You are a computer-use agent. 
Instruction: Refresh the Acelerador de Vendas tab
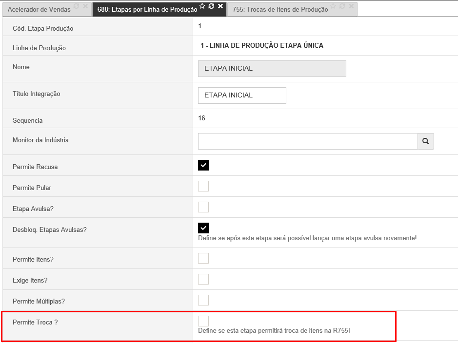[76, 6]
